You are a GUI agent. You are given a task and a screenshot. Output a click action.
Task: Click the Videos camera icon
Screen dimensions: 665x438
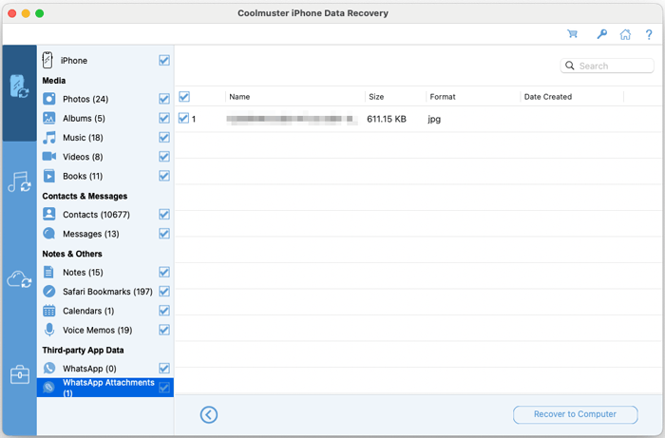coord(49,157)
